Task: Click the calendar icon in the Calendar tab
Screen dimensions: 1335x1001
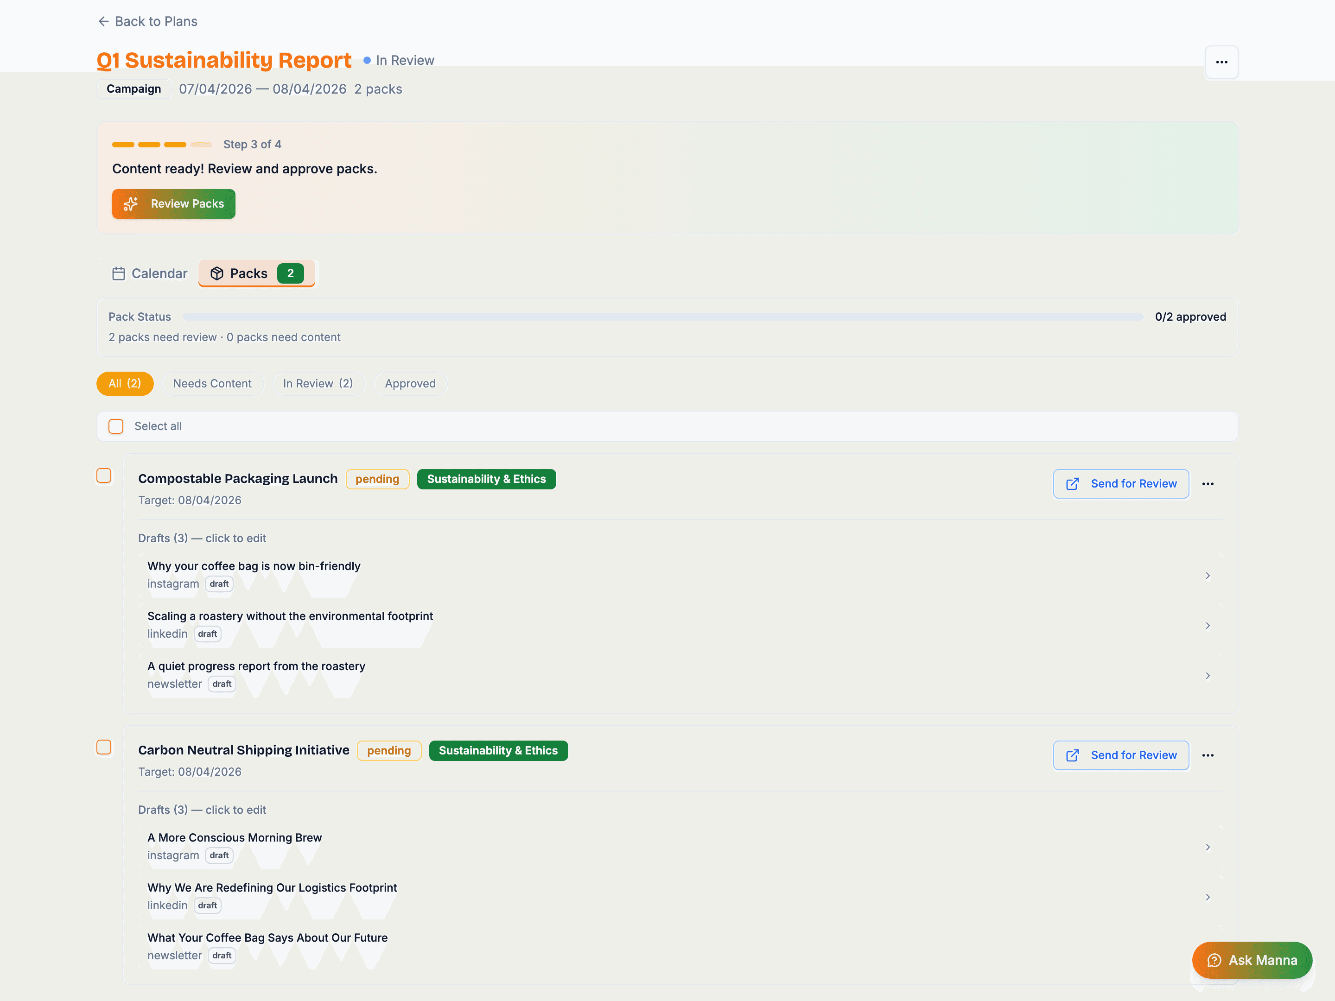Action: [x=118, y=273]
